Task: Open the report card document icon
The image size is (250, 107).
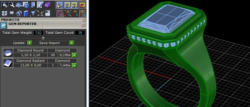Action: tap(48, 13)
